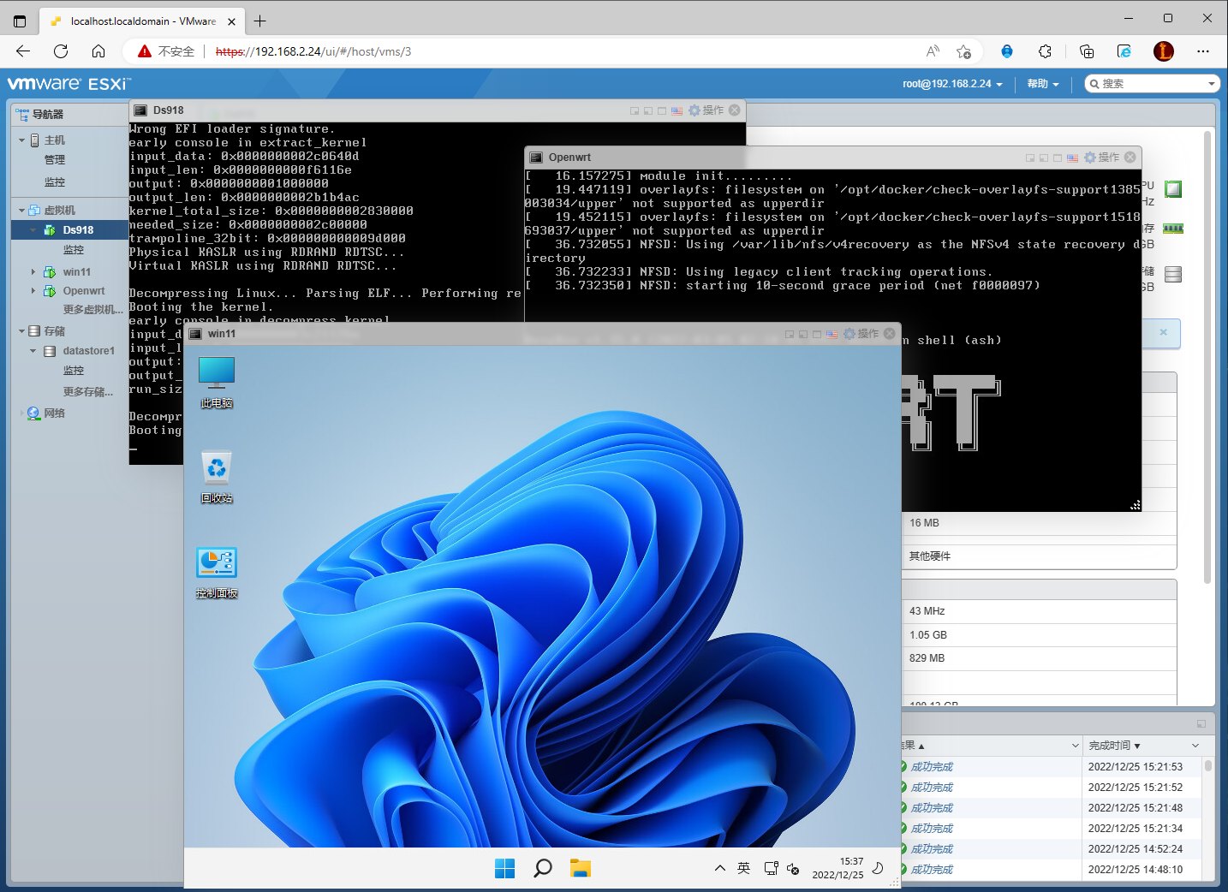The image size is (1228, 892).
Task: Select the Recycle Bin desktop icon
Action: point(217,477)
